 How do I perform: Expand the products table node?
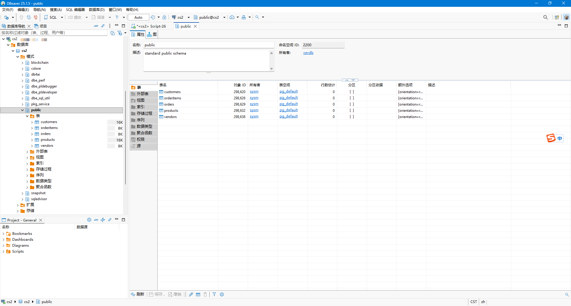click(x=32, y=140)
